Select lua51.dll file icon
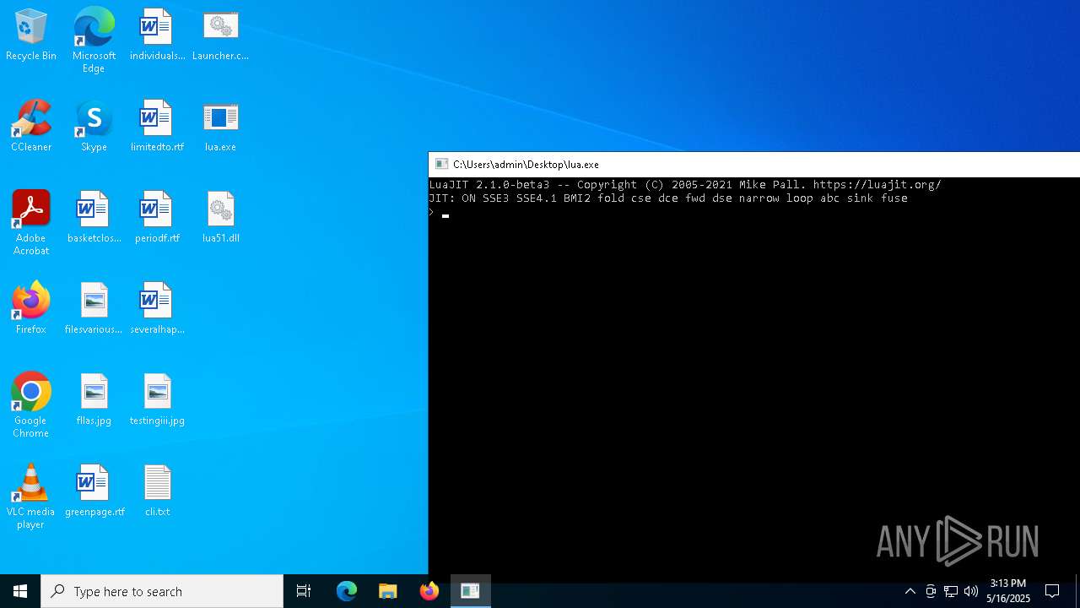The image size is (1080, 608). [220, 218]
